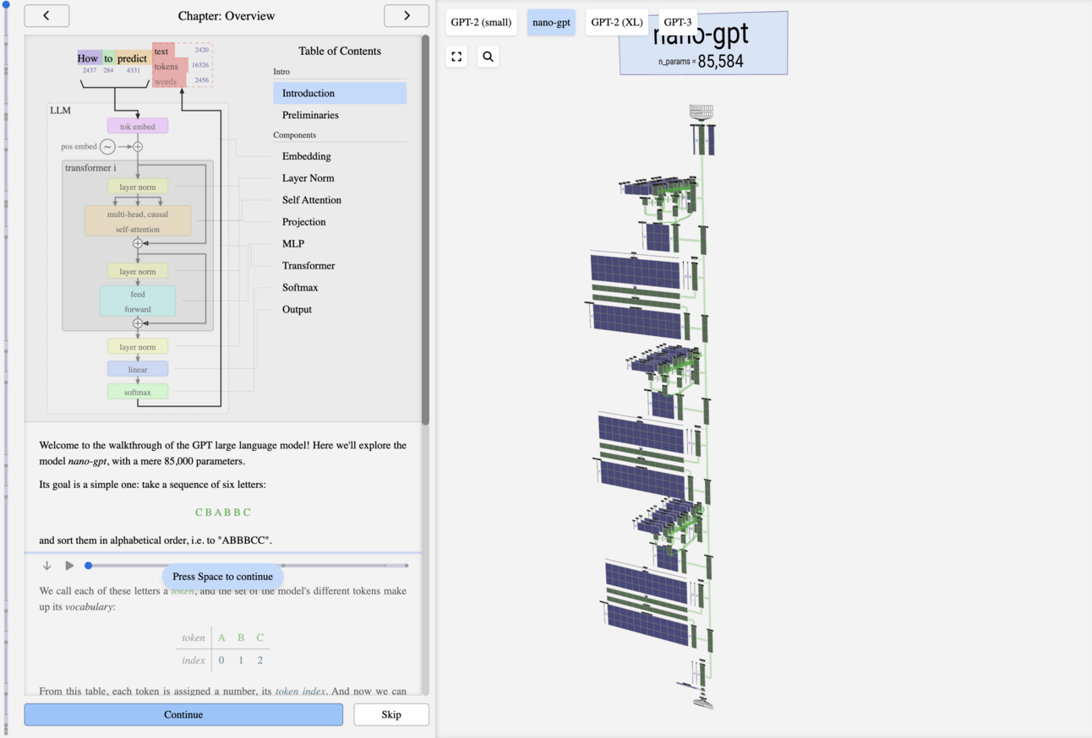
Task: Select nano-gpt model
Action: pos(551,22)
